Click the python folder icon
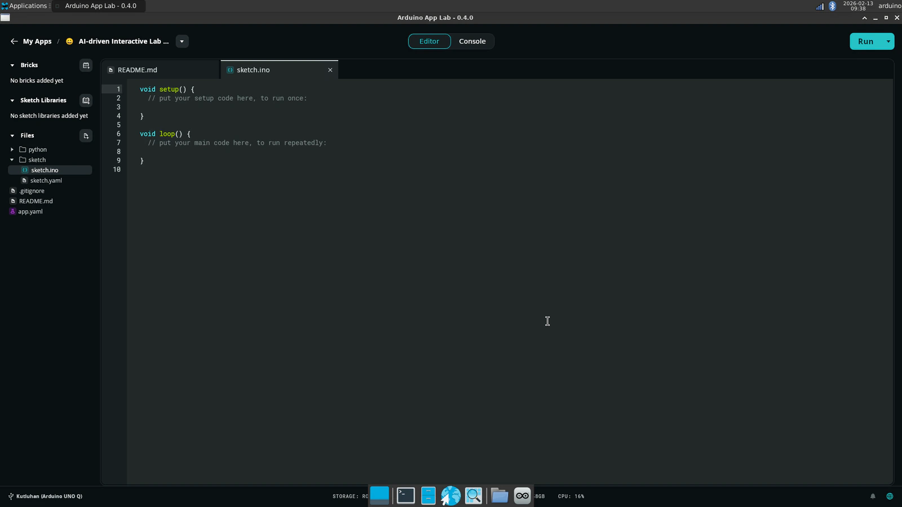902x507 pixels. [x=23, y=149]
